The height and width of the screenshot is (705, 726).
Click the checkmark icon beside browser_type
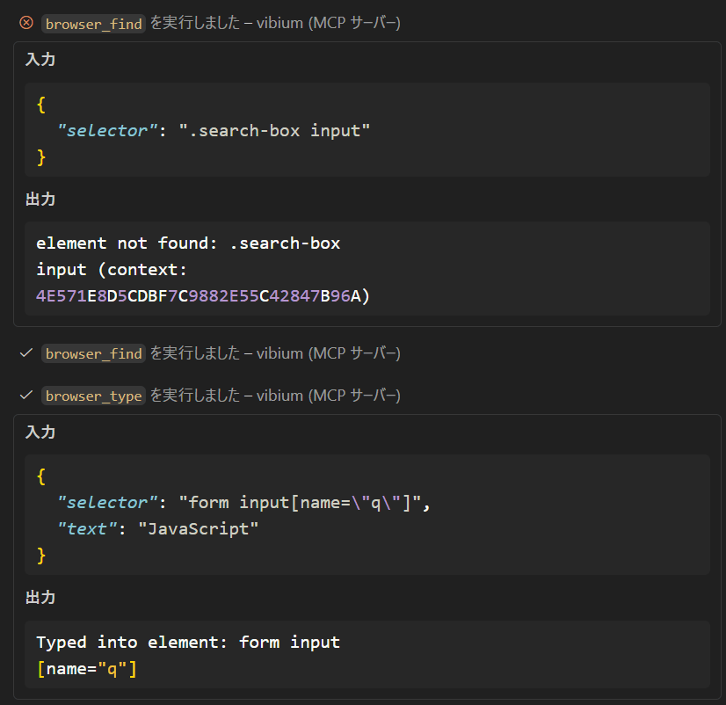point(26,396)
